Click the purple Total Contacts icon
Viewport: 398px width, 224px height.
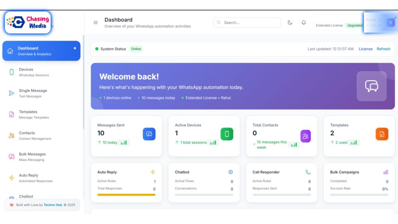click(x=305, y=136)
